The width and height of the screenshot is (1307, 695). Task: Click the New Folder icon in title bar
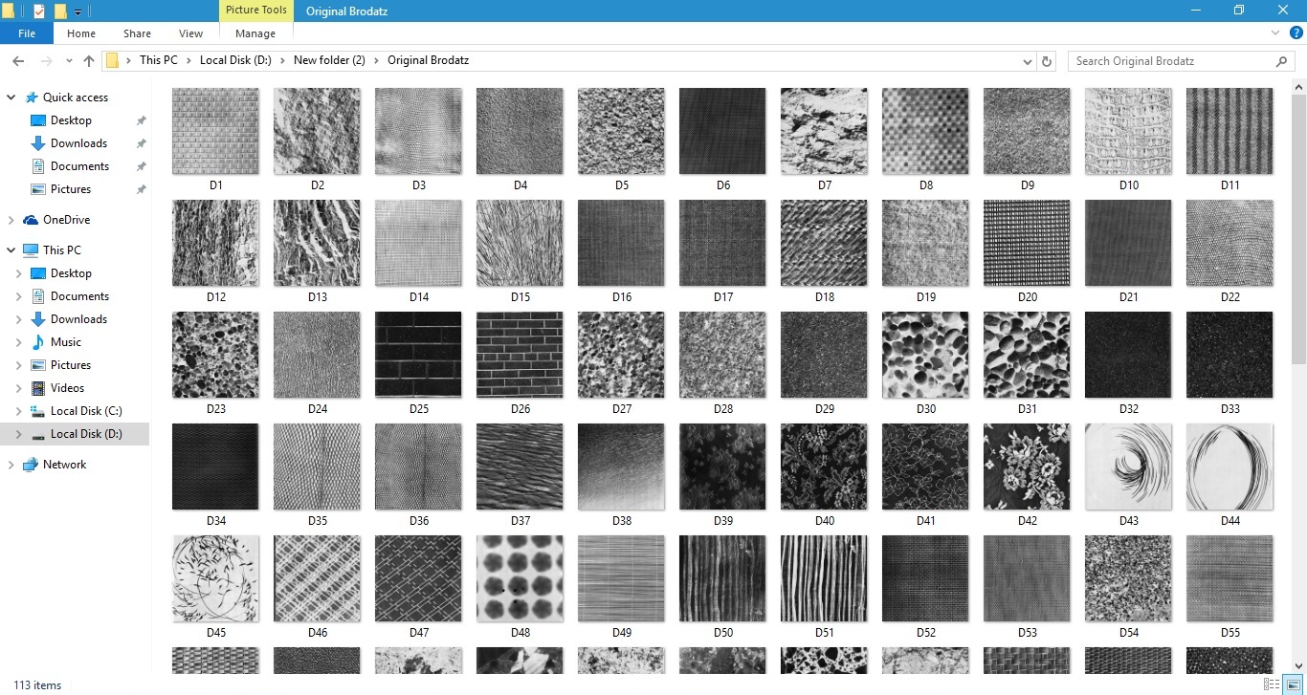[x=60, y=11]
